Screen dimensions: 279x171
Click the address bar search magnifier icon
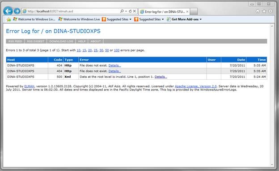(x=122, y=11)
